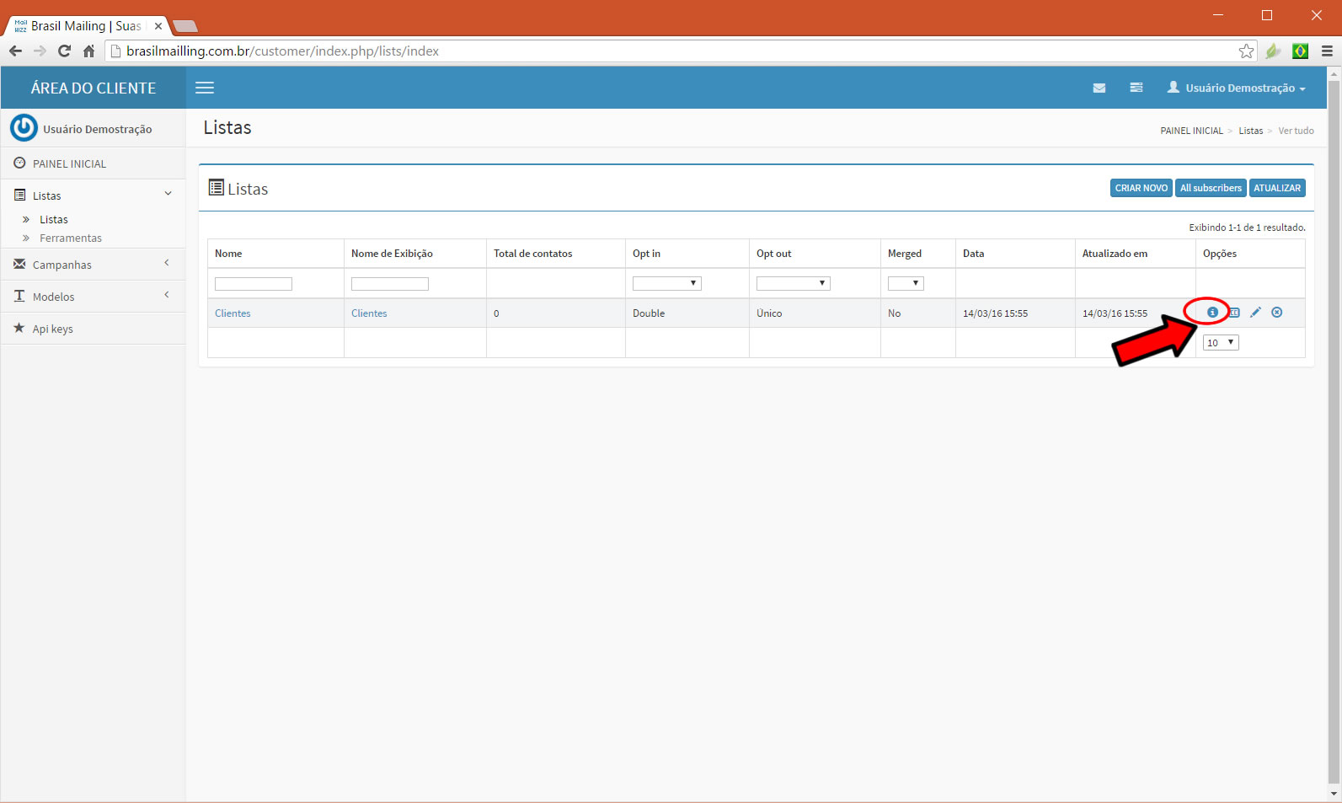Click the ATUALIZAR button
The image size is (1342, 803).
click(x=1277, y=188)
